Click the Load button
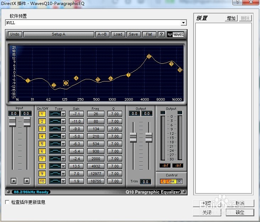 tap(118, 35)
